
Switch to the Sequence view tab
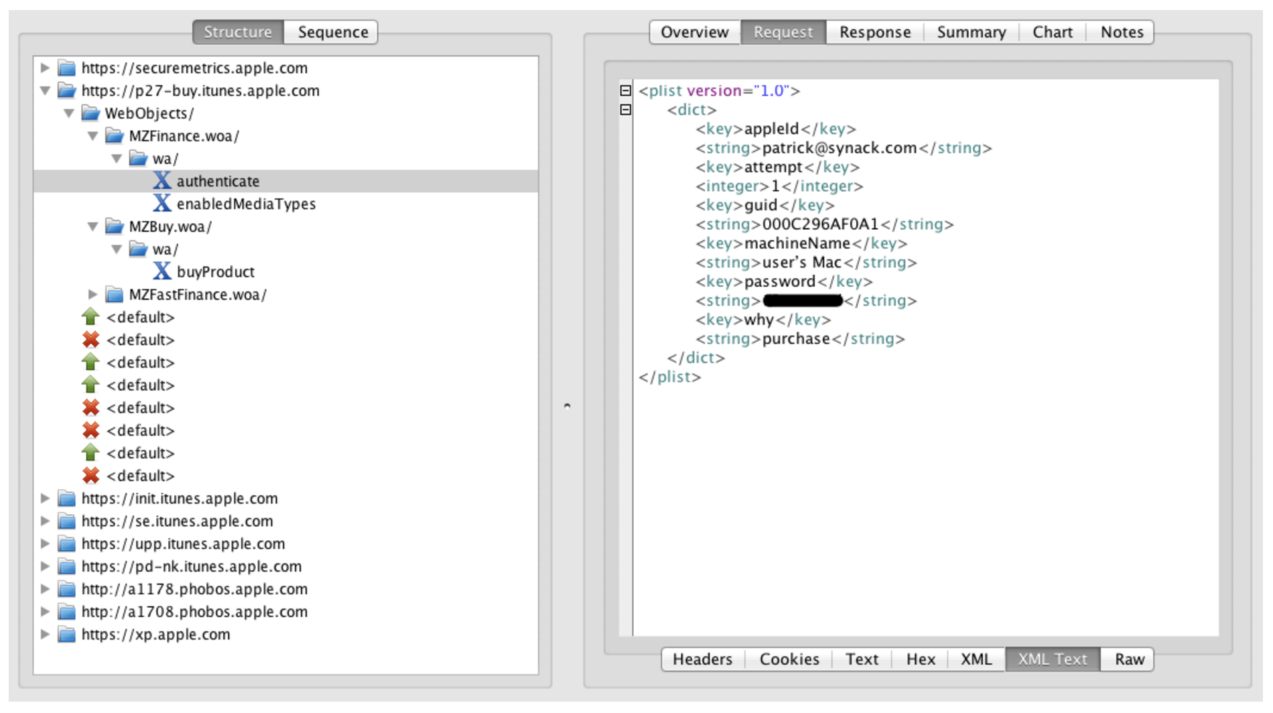pos(332,32)
